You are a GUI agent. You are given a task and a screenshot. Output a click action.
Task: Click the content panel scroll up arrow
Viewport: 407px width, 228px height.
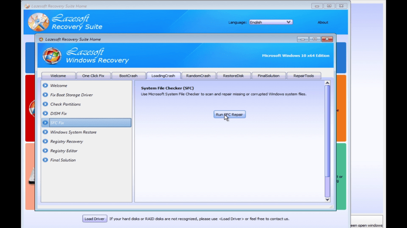pyautogui.click(x=327, y=83)
